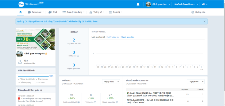Click the green promotional cover banner image

[35, 39]
